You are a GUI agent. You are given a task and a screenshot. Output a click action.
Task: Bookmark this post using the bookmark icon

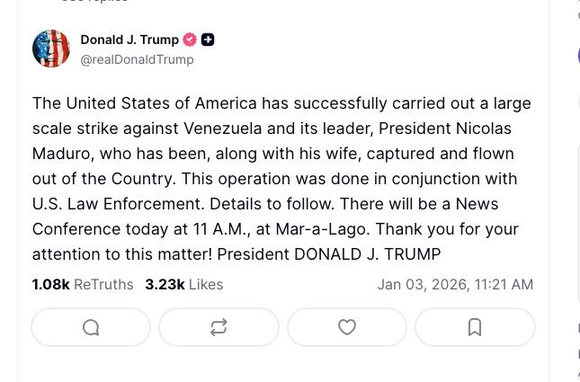coord(475,328)
